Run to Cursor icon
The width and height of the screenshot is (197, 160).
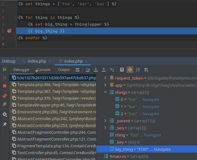pos(112,70)
